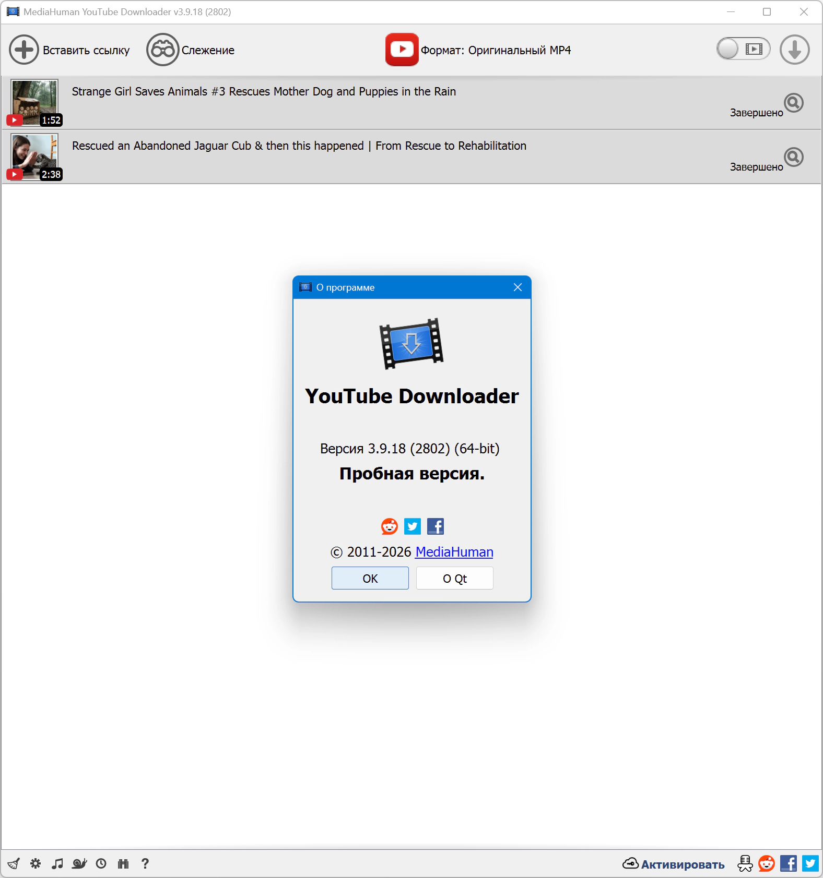The width and height of the screenshot is (823, 878).
Task: Open help with the question mark icon
Action: tap(145, 864)
